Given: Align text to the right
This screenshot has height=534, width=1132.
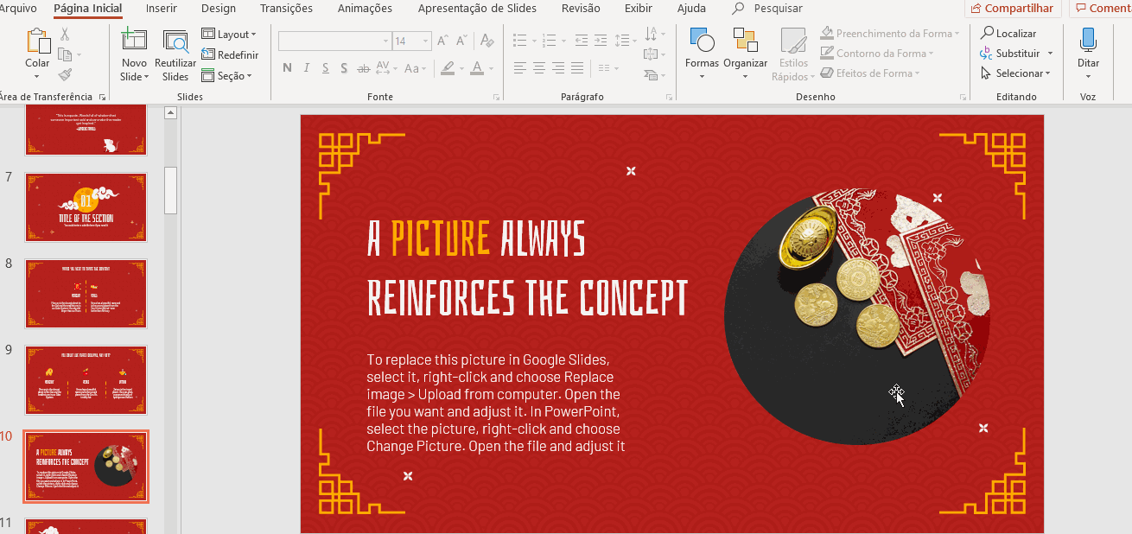Looking at the screenshot, I should 558,68.
